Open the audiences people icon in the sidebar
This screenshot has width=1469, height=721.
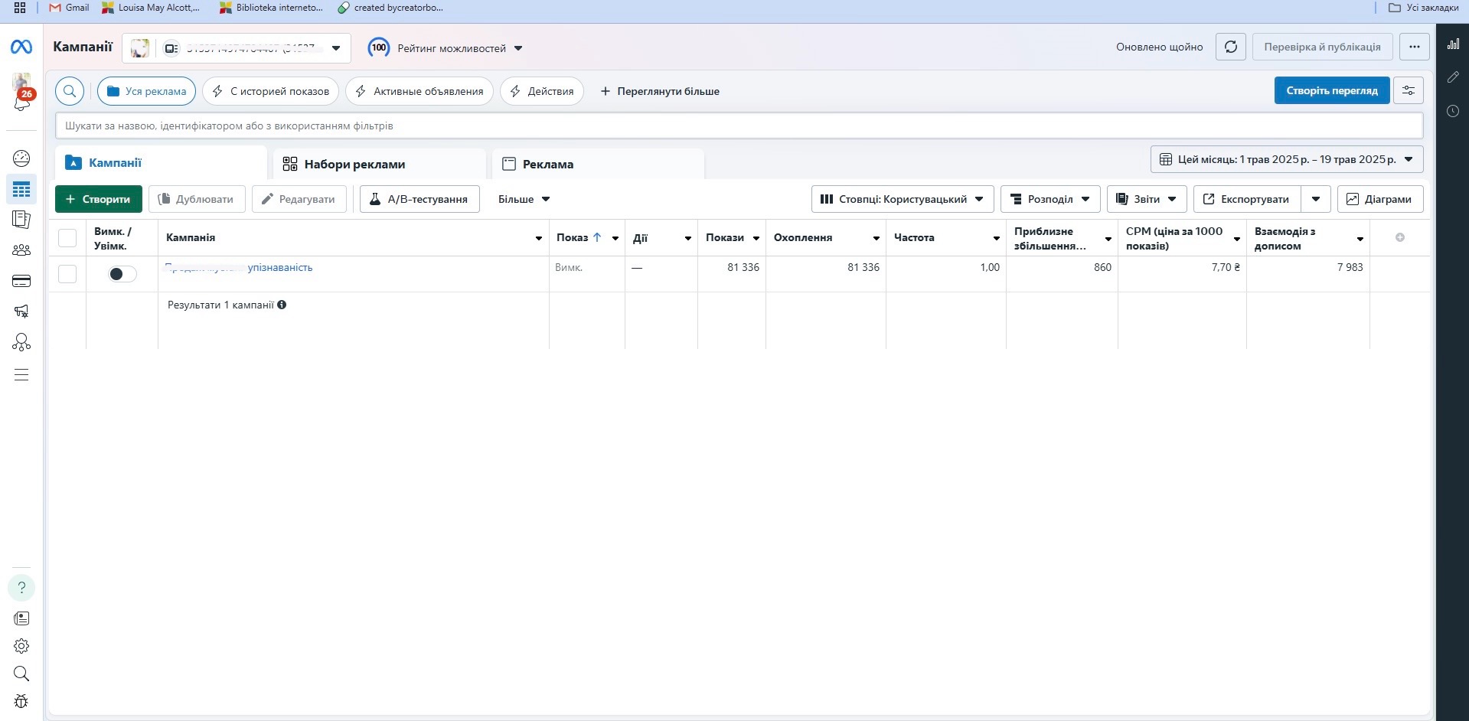pyautogui.click(x=21, y=250)
